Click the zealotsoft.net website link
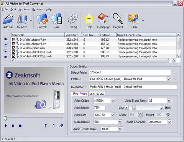 (22, 96)
